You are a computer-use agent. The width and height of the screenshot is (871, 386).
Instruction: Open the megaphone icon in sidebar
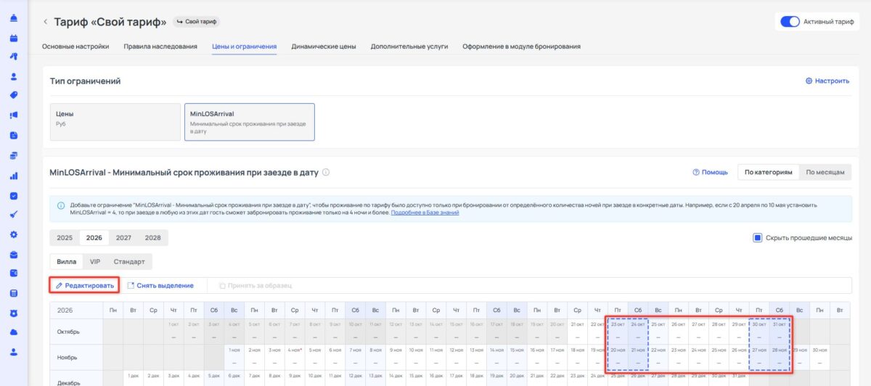tap(14, 115)
